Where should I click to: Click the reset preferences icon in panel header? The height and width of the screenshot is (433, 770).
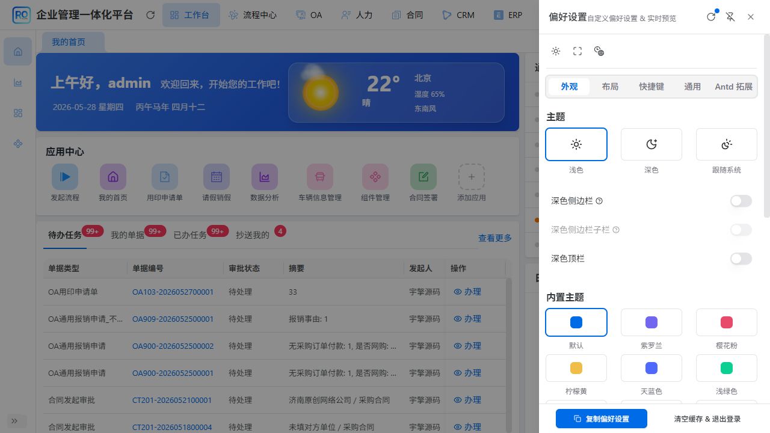[x=711, y=17]
